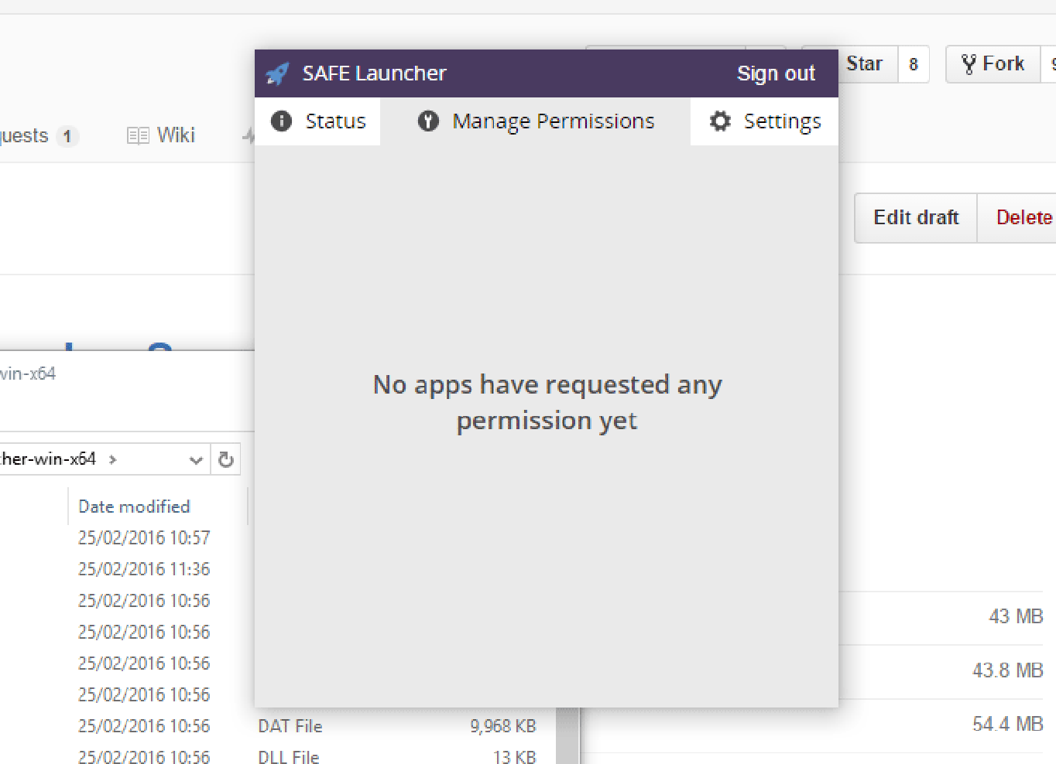Click the Edit draft button

point(916,217)
